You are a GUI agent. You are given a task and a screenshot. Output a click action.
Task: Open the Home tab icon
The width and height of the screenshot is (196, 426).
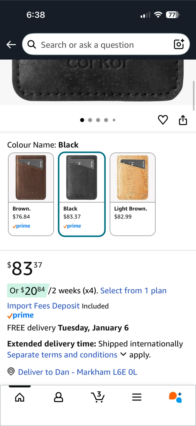[20, 397]
